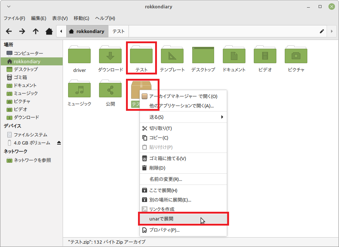
Task: Open ダウンロード in the sidebar
Action: coord(32,117)
